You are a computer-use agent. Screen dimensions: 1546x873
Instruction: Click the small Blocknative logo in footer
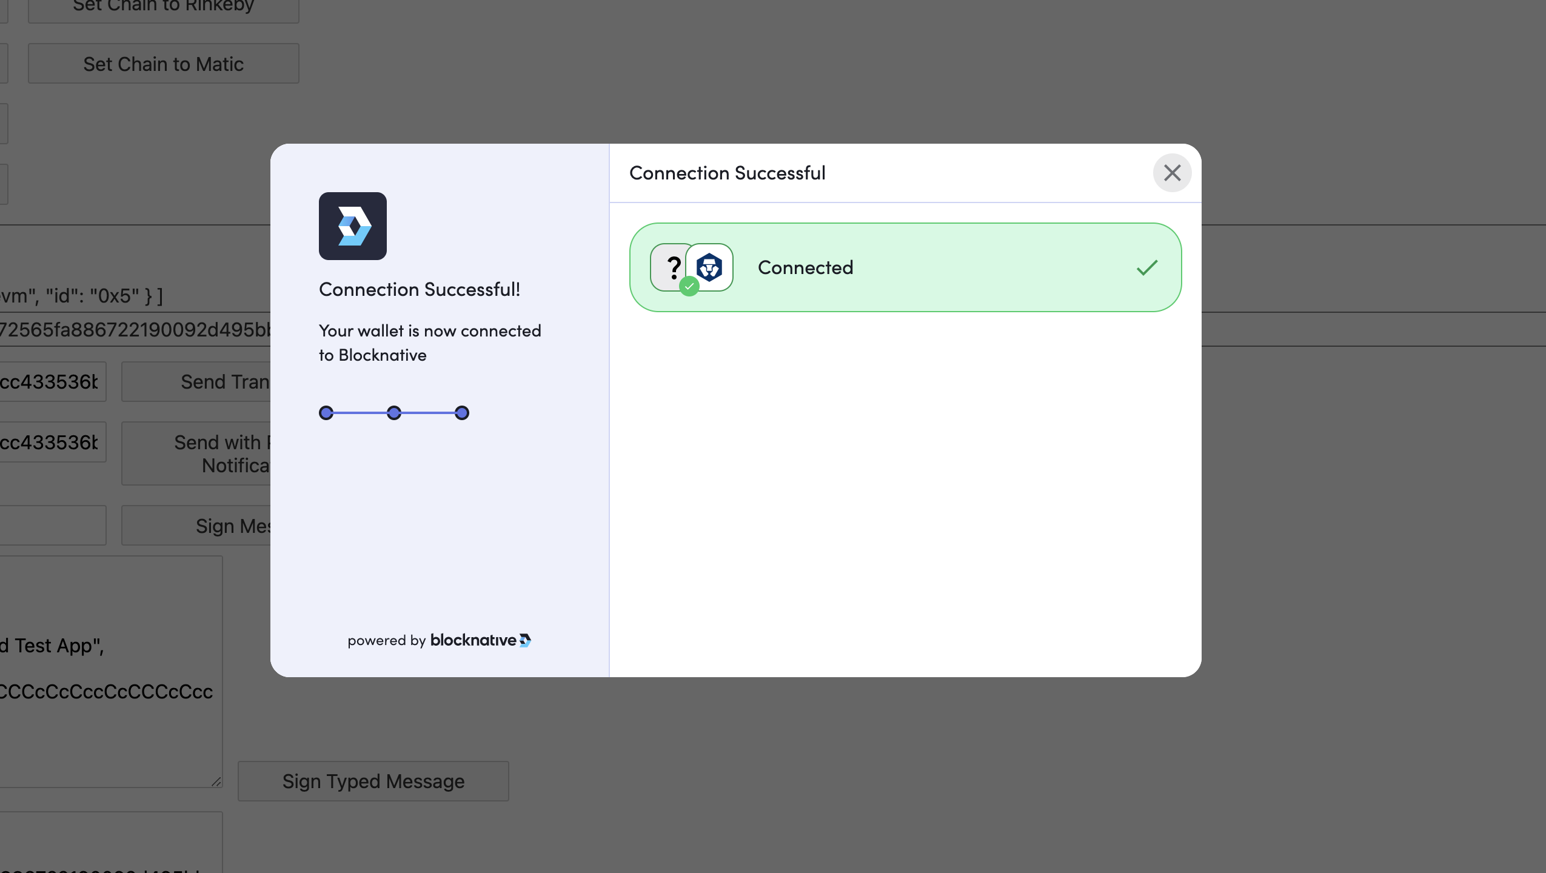coord(525,640)
